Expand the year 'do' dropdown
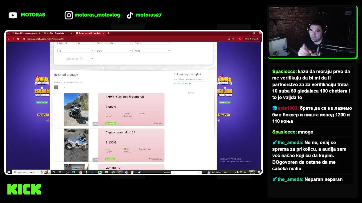The image size is (362, 203). point(85,43)
